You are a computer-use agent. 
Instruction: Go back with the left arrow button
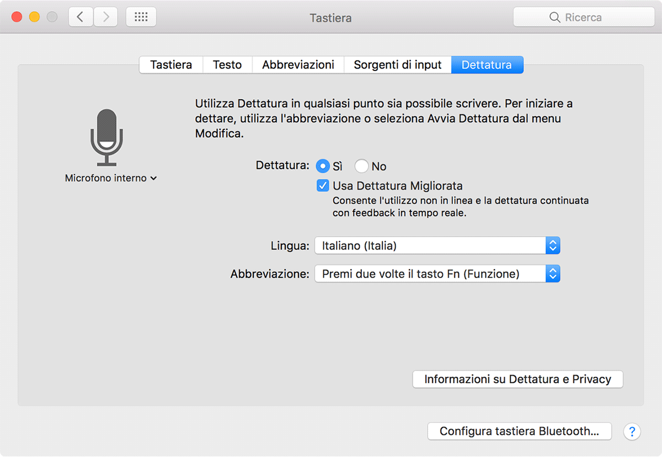coord(81,17)
